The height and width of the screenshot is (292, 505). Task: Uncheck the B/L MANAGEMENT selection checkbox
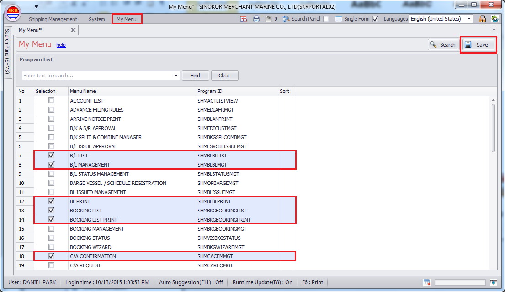(x=51, y=165)
